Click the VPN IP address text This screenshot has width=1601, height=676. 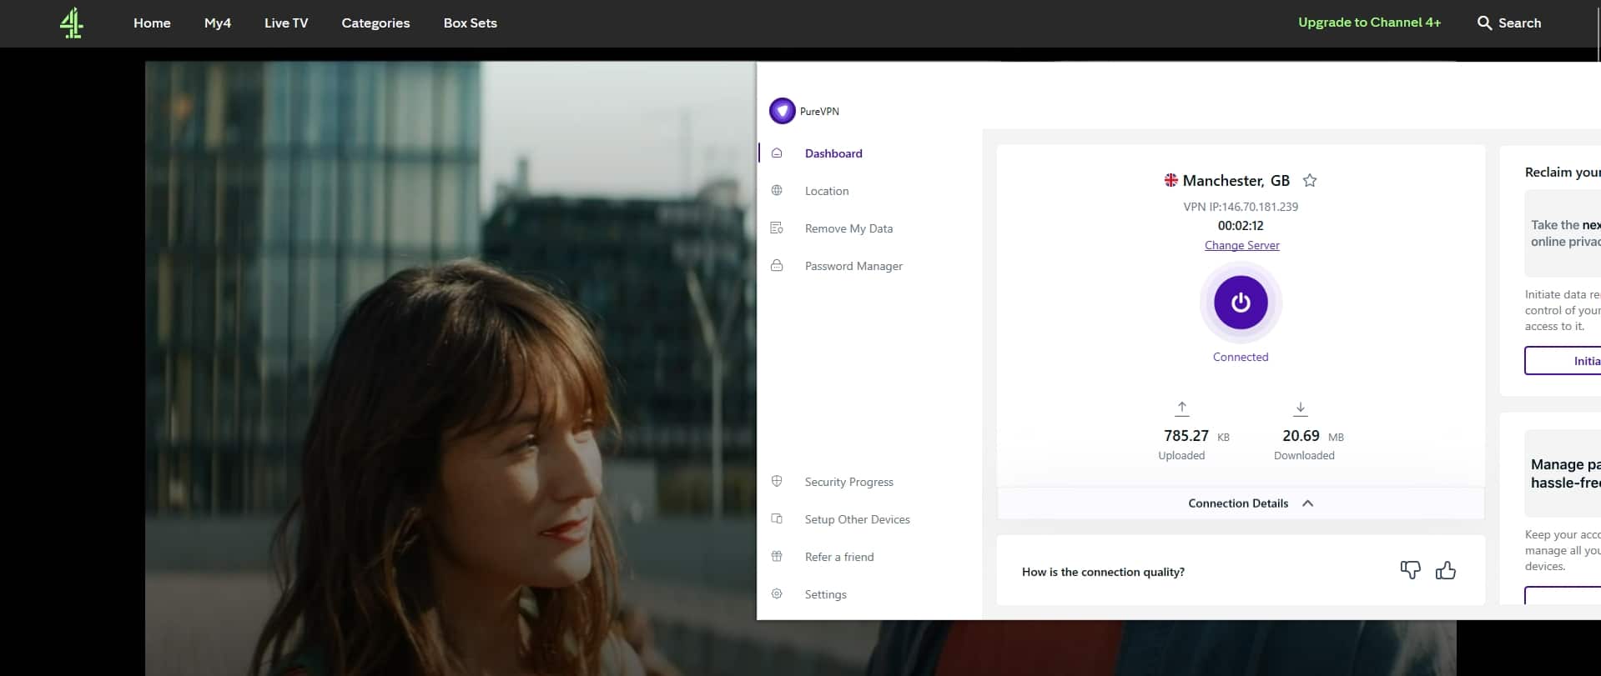click(1241, 207)
